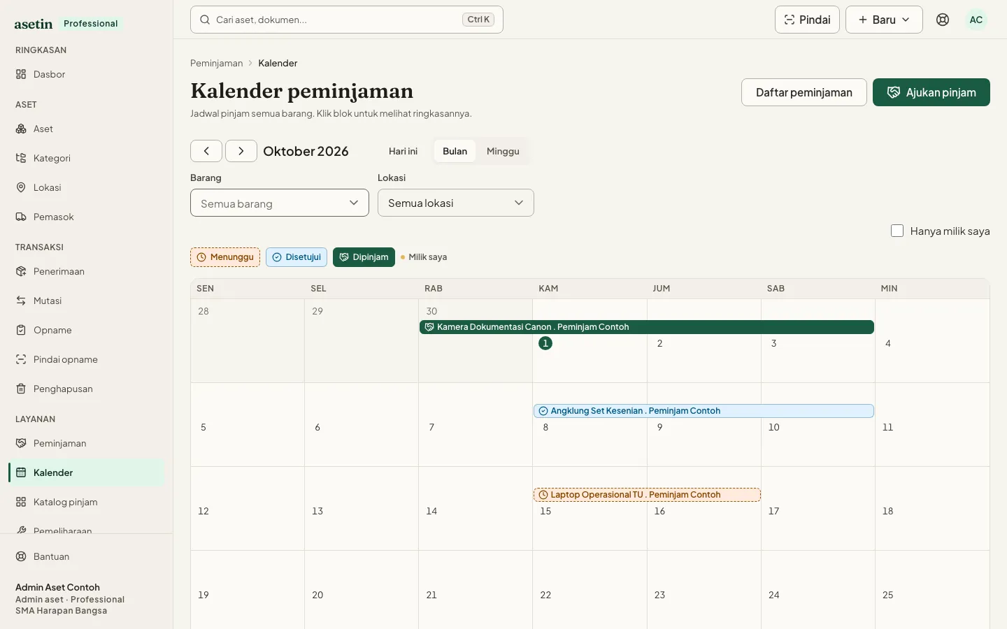
Task: Select the Opname clipboard icon
Action: tap(21, 330)
